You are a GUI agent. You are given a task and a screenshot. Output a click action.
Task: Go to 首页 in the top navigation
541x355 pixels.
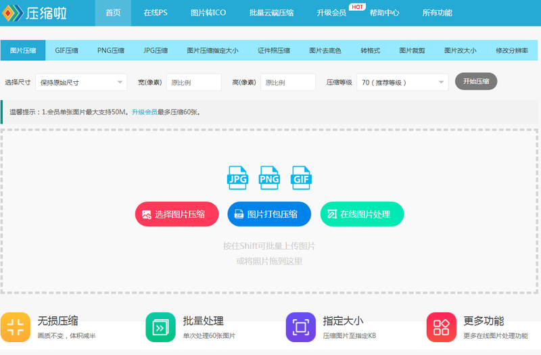click(113, 13)
